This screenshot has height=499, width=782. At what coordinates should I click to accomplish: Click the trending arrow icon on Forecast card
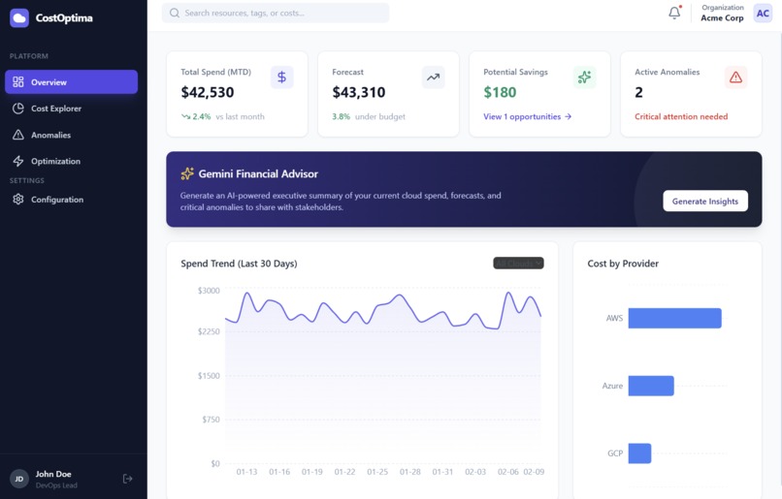(433, 78)
